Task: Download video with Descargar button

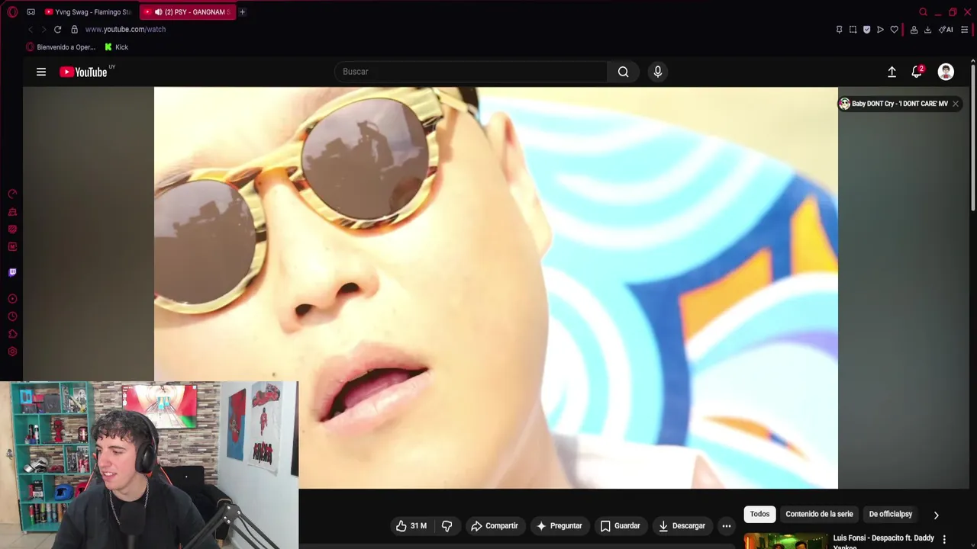Action: click(x=682, y=526)
